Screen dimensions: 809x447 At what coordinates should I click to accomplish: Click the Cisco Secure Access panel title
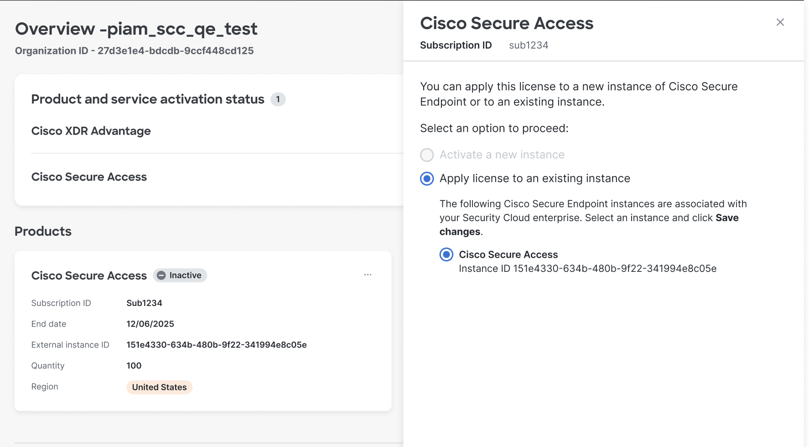click(506, 23)
